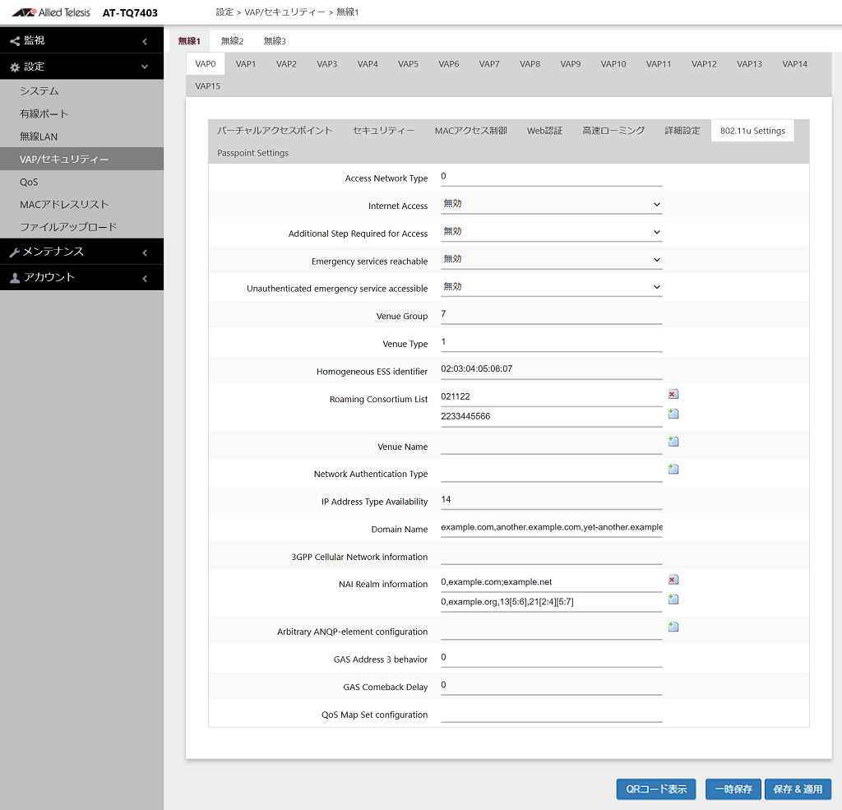
Task: Open the Internet Access dropdown
Action: [552, 205]
